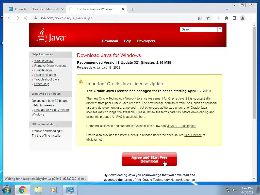Click the offline installer link
This screenshot has width=260, height=195.
click(52, 136)
